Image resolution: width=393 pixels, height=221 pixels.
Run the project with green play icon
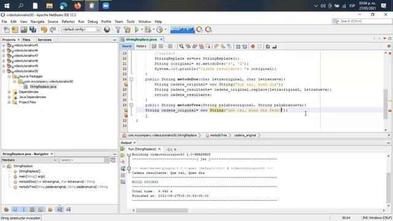[136, 29]
